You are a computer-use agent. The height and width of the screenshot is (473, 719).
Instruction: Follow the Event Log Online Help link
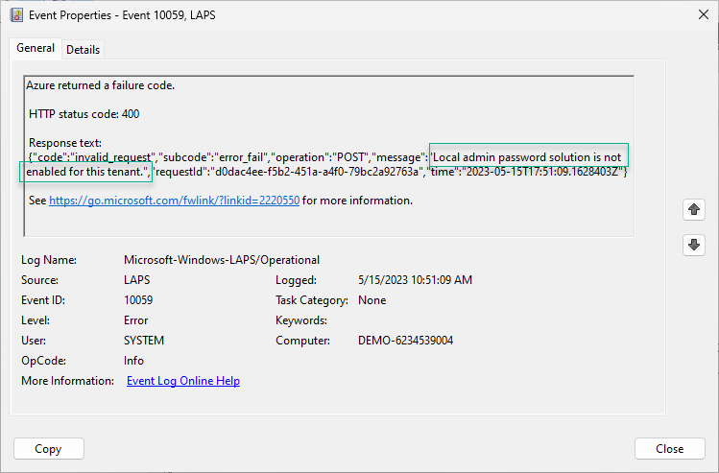(183, 381)
